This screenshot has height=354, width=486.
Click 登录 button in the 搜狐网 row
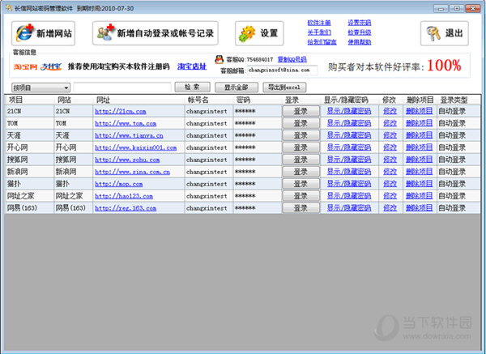click(301, 160)
